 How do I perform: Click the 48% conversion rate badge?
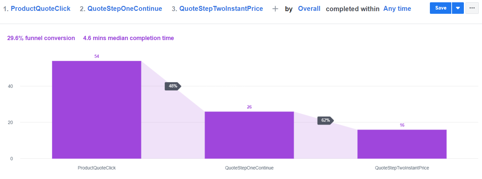coord(173,86)
